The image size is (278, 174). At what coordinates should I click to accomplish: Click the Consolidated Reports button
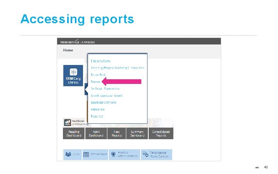click(161, 133)
